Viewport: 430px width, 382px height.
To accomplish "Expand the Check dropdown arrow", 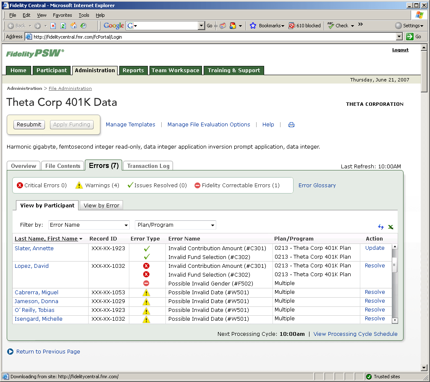I will 352,26.
